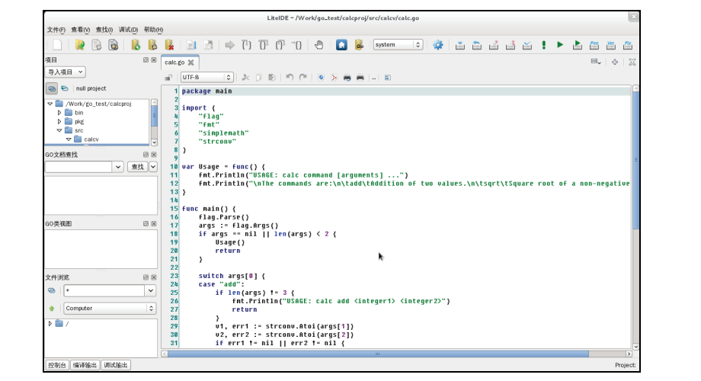The image size is (701, 381).
Task: Click the gray right arrow debug icon
Action: [230, 45]
